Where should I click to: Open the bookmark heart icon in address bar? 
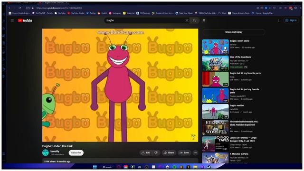point(275,8)
